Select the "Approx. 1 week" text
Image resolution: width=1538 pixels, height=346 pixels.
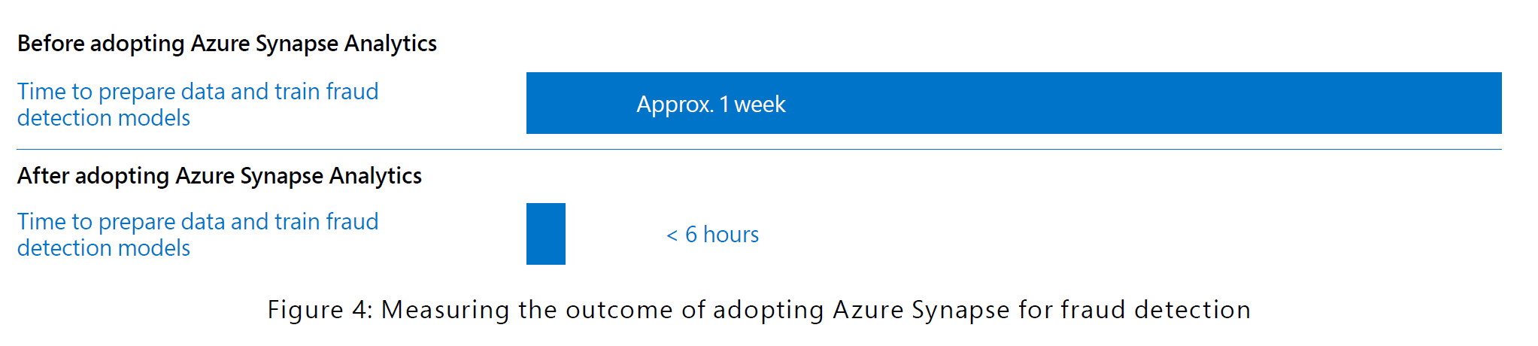711,105
